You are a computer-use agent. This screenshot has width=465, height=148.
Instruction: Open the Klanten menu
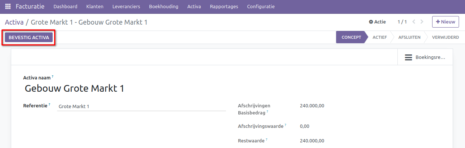click(94, 6)
